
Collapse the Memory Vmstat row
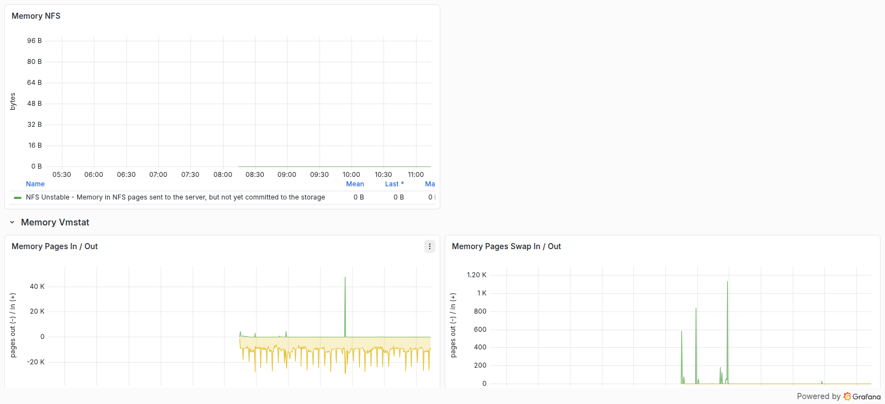click(12, 223)
